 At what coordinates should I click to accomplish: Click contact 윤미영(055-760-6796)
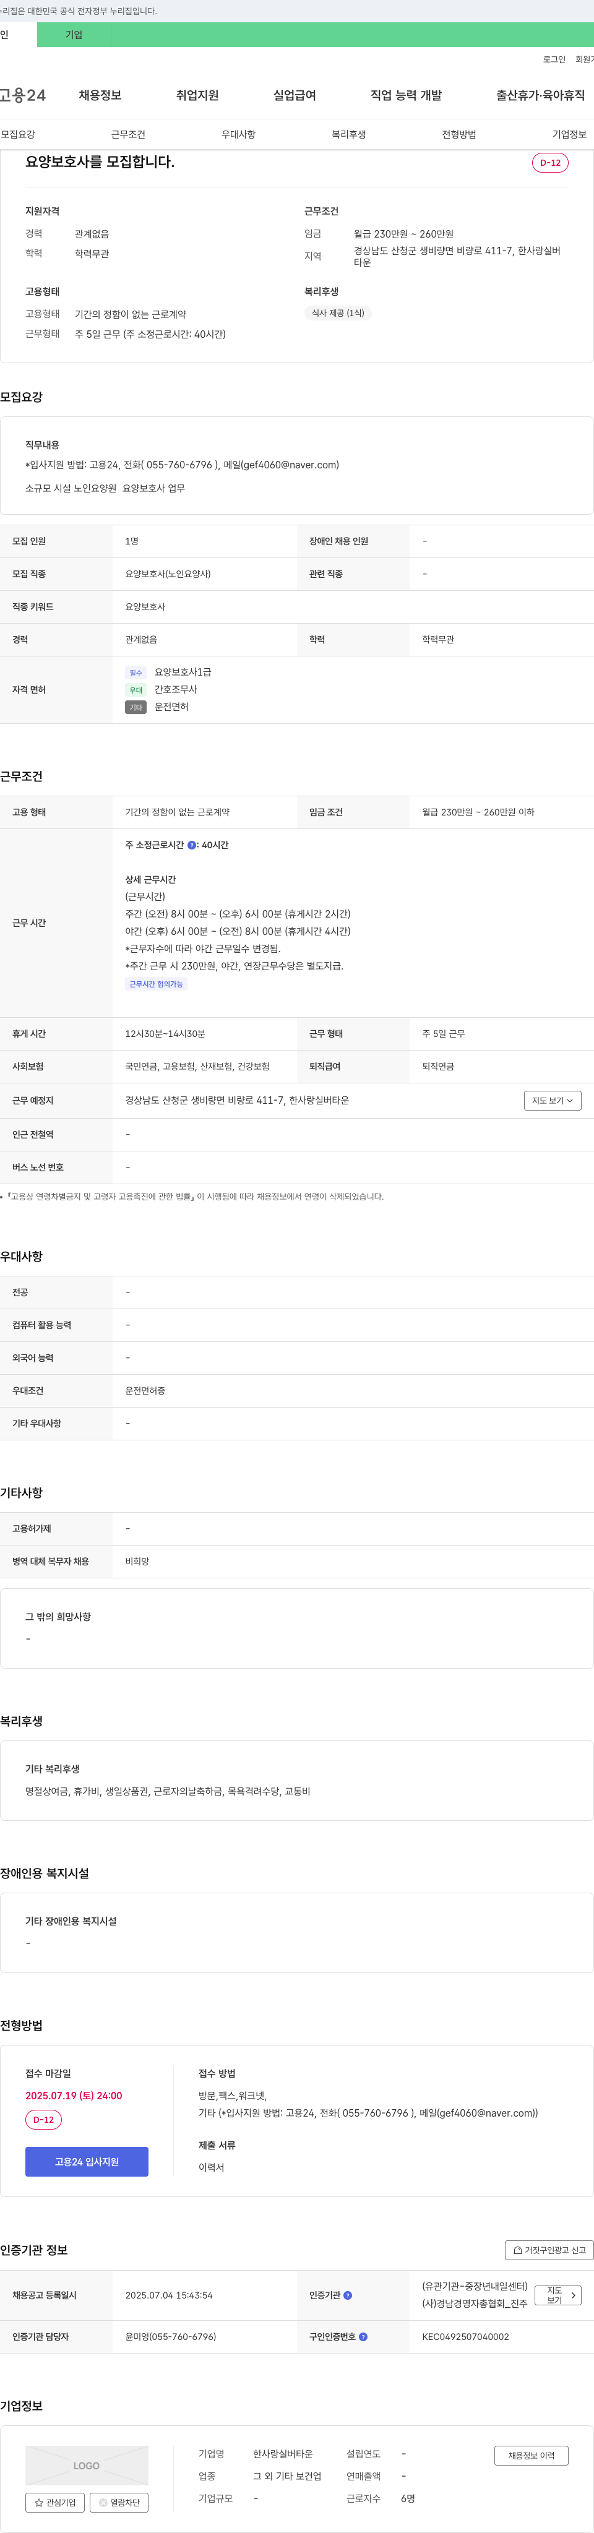(x=170, y=2336)
